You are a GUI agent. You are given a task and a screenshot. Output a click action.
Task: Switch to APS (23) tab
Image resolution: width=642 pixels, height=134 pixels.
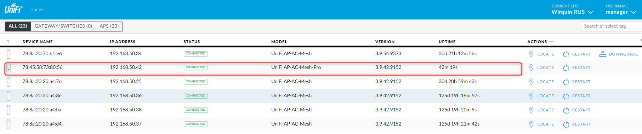[109, 26]
